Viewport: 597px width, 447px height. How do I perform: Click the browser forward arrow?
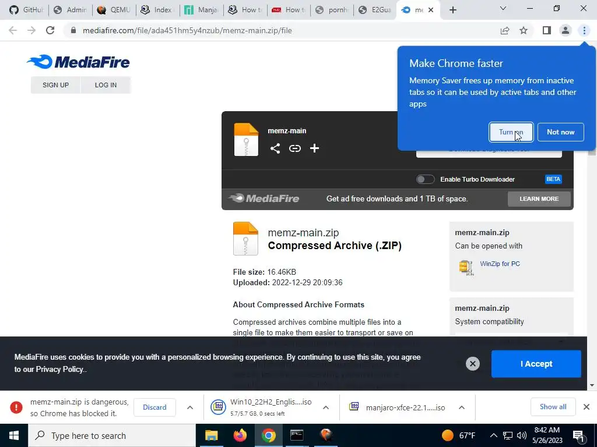click(x=31, y=30)
